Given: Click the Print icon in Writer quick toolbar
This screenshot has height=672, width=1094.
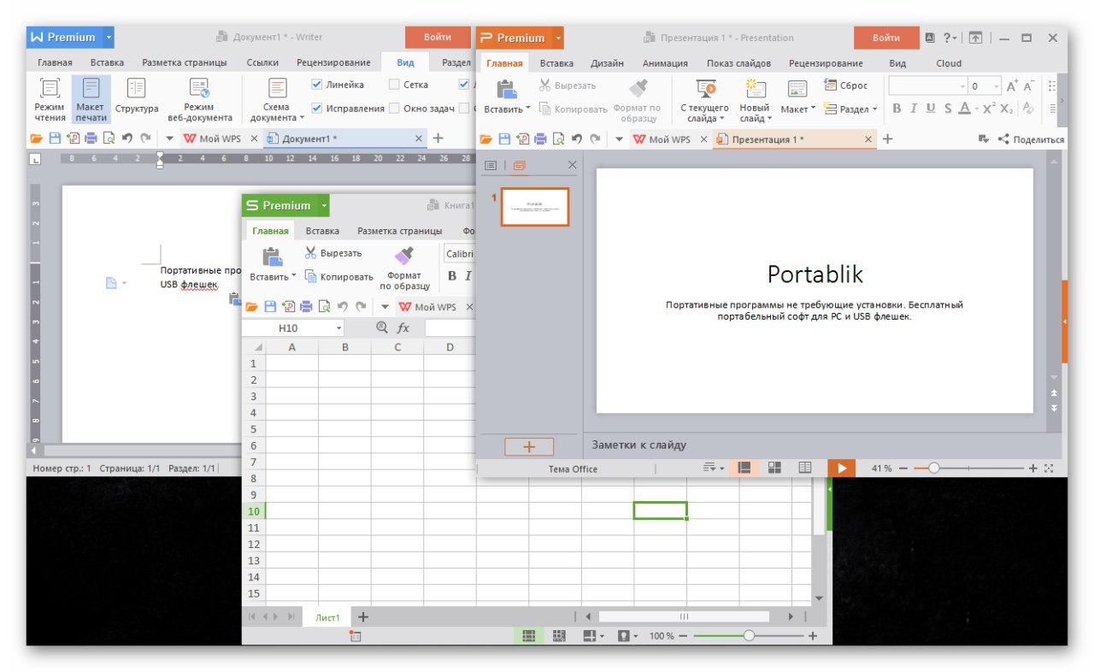Looking at the screenshot, I should pos(91,138).
